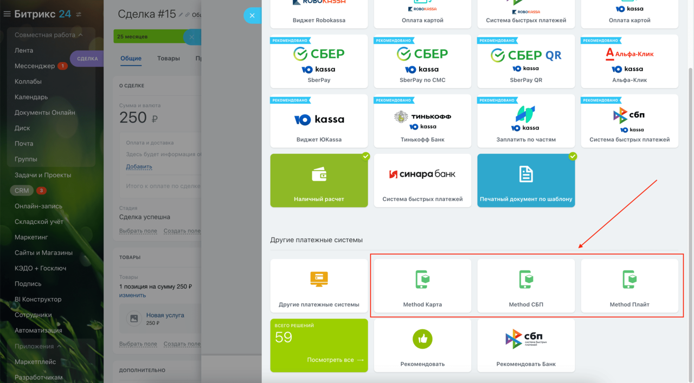Screen dimensions: 694x383
Task: Select the Method Плайт tile
Action: click(629, 285)
